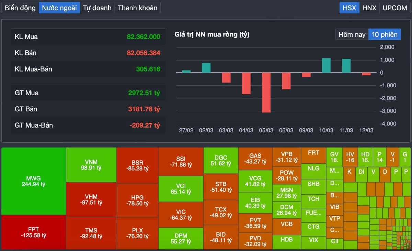This screenshot has width=412, height=251.
Task: Open the VNM 98.91 tỷ tile
Action: (x=91, y=165)
